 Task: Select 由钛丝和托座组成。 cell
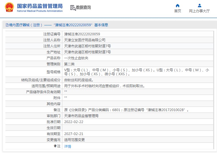[x=79, y=80]
